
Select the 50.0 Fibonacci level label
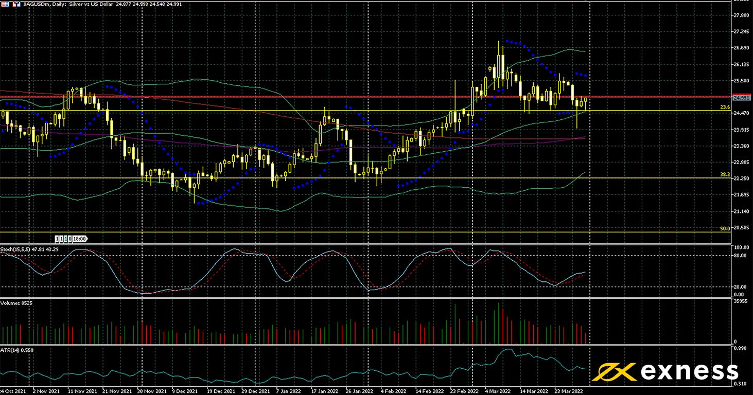(x=725, y=228)
